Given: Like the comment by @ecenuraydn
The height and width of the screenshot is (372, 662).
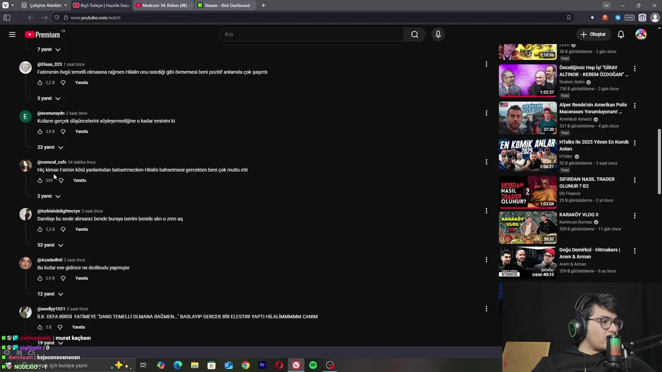Looking at the screenshot, I should (x=40, y=132).
